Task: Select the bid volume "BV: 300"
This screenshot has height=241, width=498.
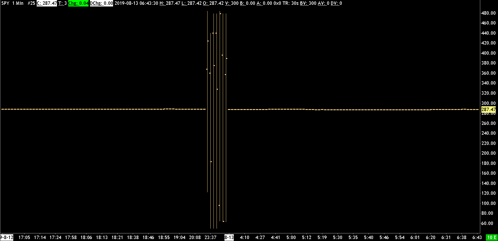Action: 308,3
